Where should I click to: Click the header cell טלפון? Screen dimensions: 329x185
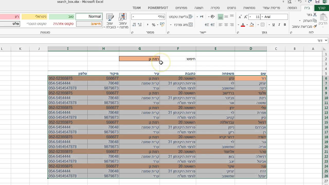[68, 73]
